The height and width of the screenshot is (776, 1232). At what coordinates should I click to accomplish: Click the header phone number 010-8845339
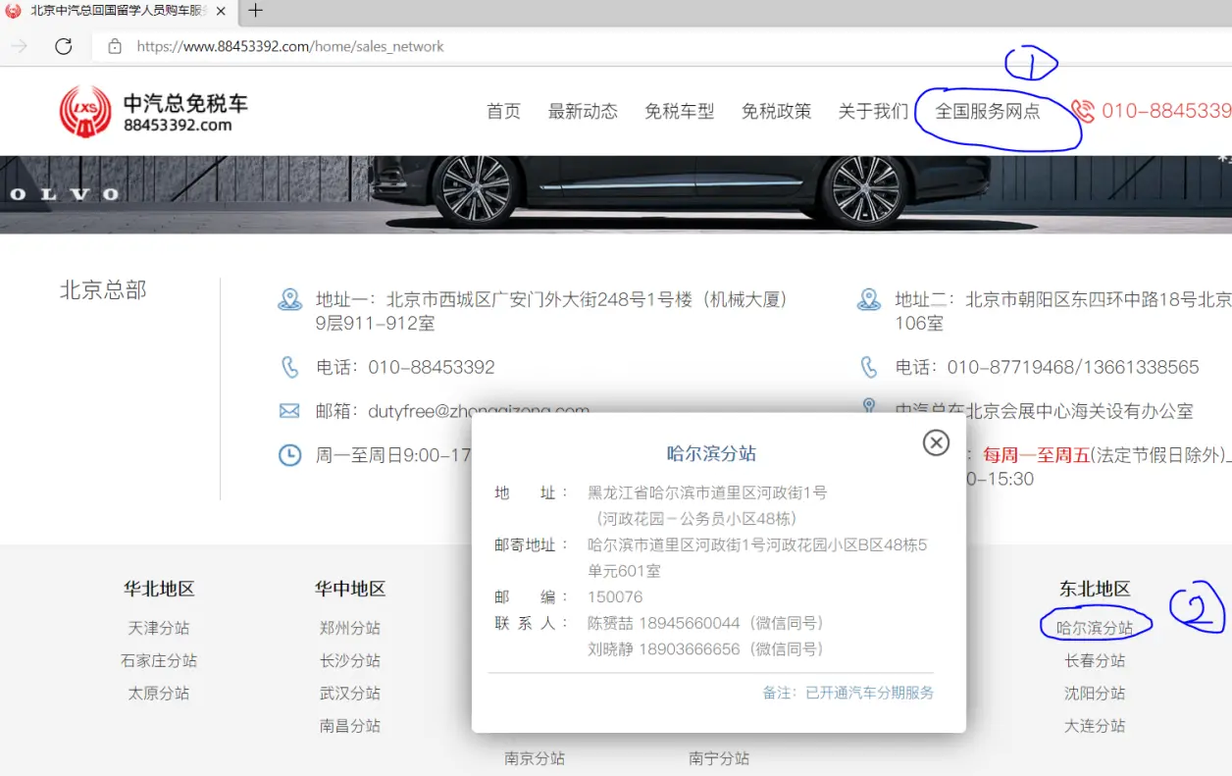pos(1166,111)
